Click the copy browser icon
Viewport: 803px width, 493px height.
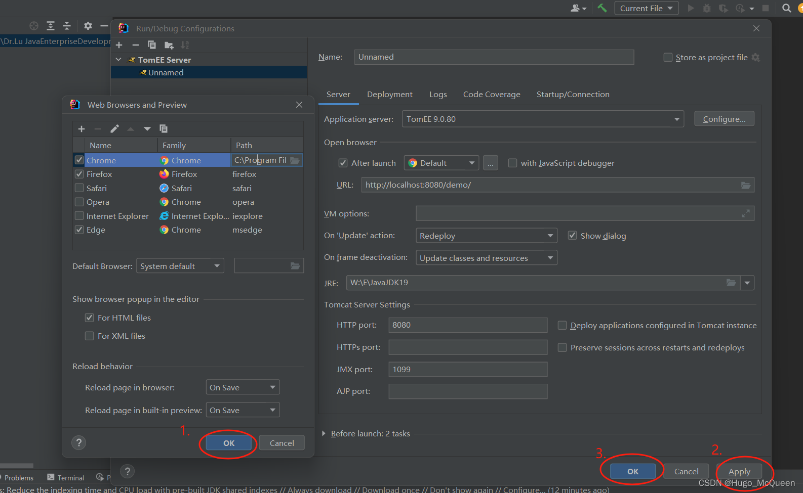tap(163, 129)
